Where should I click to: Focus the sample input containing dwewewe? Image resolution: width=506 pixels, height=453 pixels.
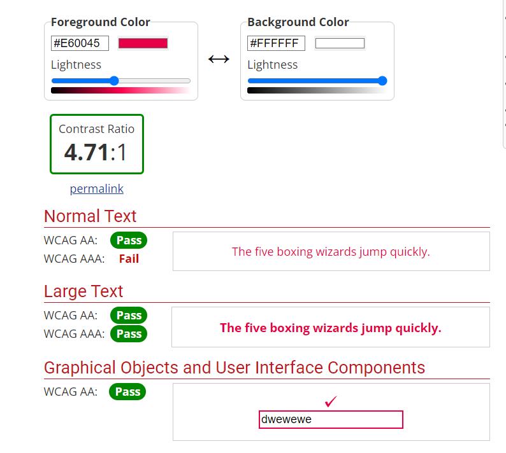[331, 420]
